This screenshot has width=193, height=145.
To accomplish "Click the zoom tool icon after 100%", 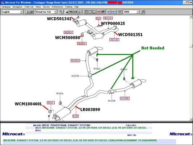I will tap(143, 12).
